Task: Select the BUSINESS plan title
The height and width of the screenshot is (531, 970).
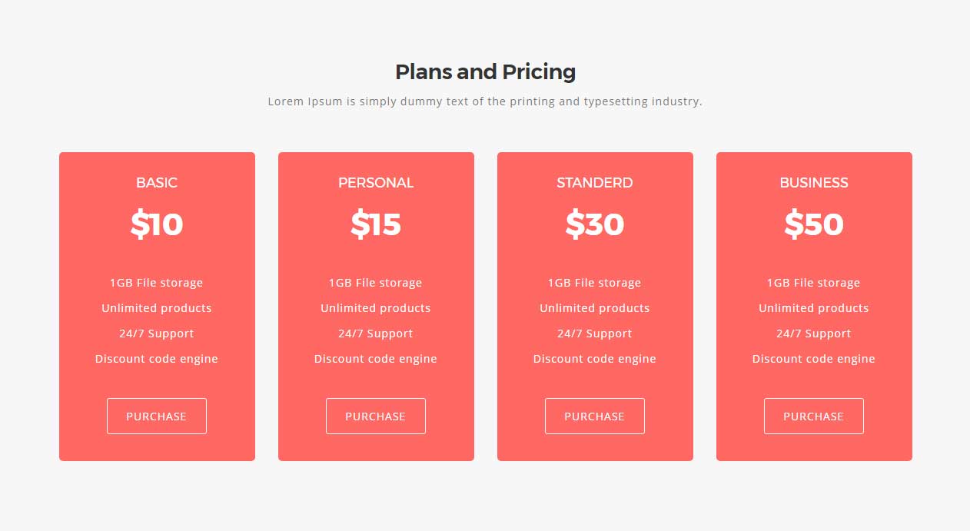Action: 814,183
